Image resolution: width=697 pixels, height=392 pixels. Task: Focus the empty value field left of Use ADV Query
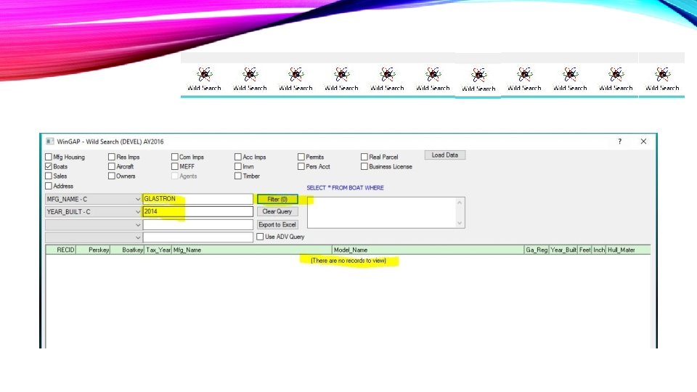197,237
